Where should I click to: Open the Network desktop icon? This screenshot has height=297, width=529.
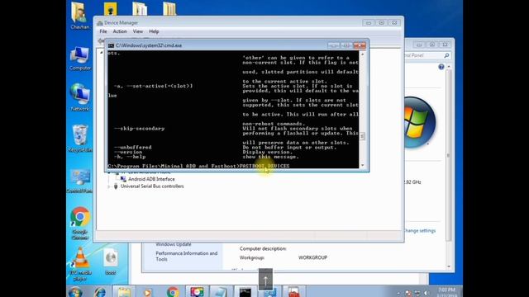(80, 97)
